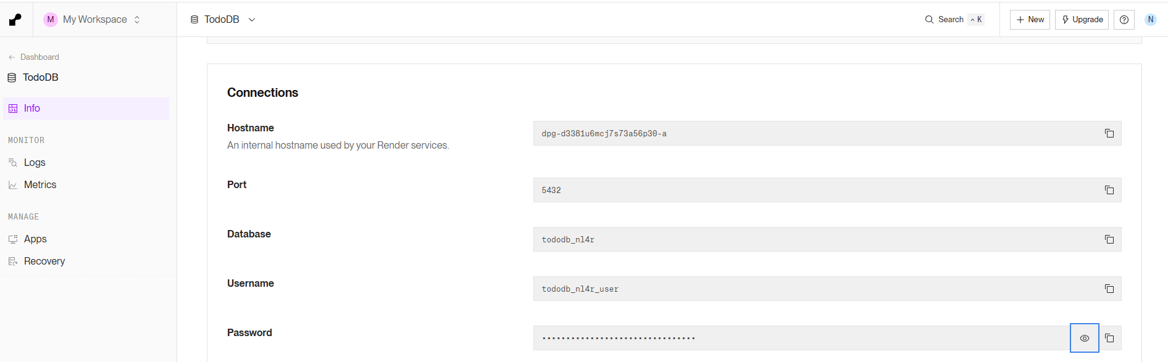This screenshot has width=1168, height=362.
Task: Select the Info sidebar item
Action: coord(86,109)
